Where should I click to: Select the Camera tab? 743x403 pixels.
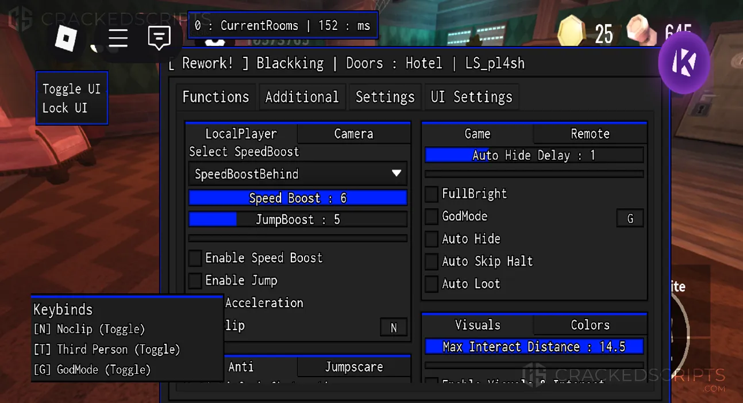[x=354, y=134]
